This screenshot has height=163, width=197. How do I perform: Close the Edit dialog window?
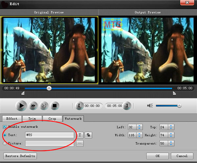coord(187,3)
